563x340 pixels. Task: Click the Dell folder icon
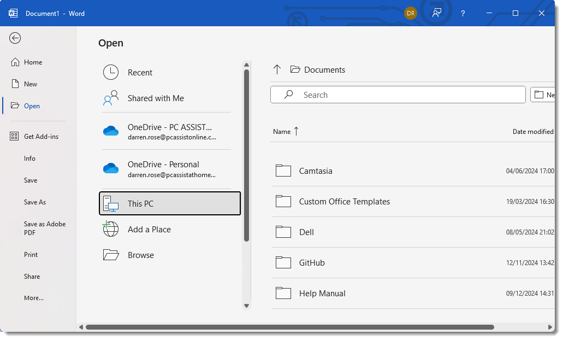[x=283, y=232]
